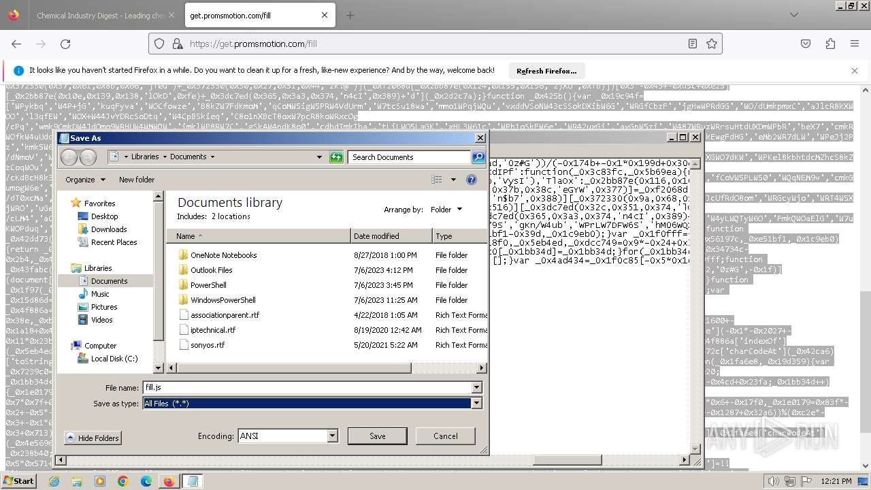Click the Save As back navigation button
Viewport: 871px width, 490px height.
click(69, 157)
